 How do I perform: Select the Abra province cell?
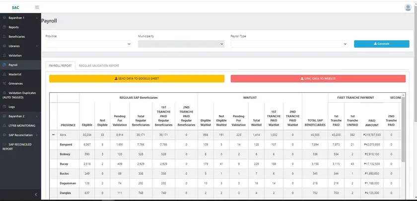click(69, 135)
